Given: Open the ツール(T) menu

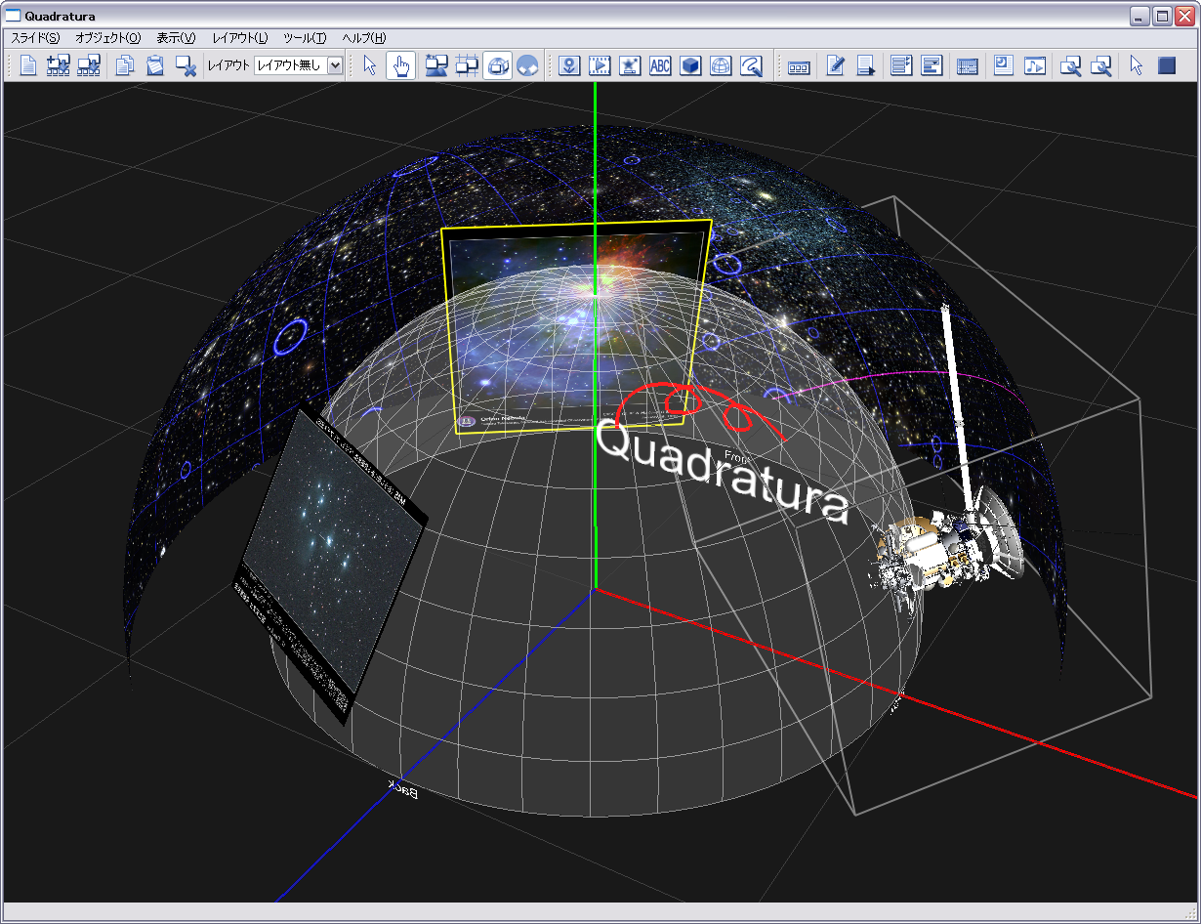Looking at the screenshot, I should pyautogui.click(x=305, y=38).
